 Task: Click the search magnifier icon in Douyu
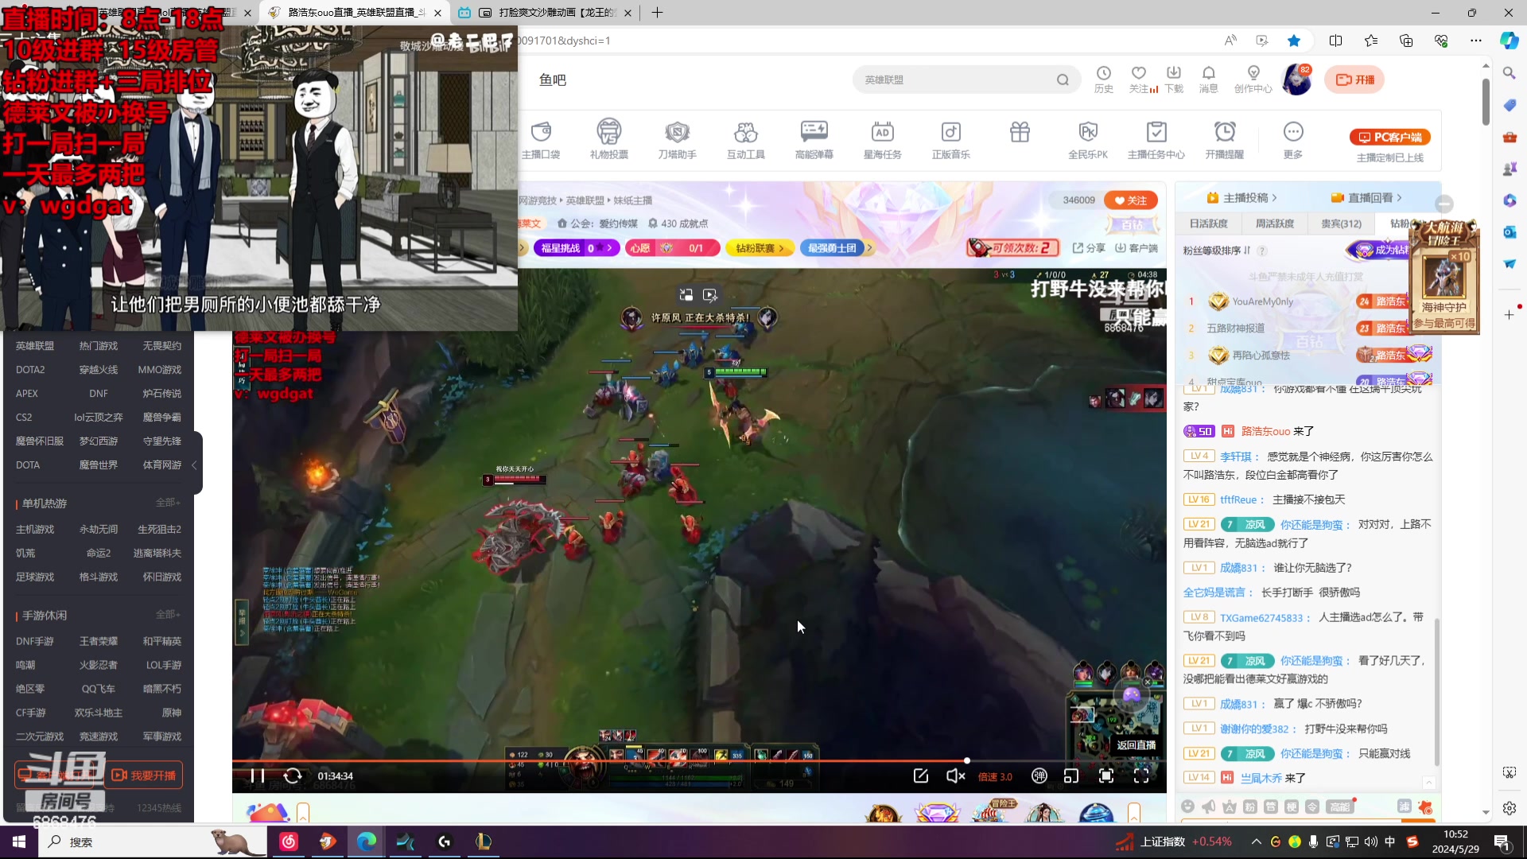click(x=1063, y=80)
